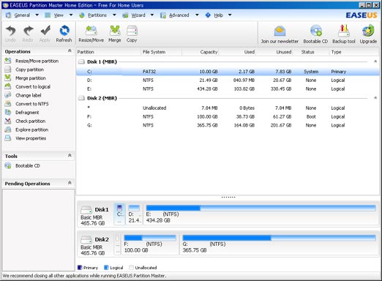Screen dimensions: 382x281
Task: Select Convert to NTFS operation
Action: coord(32,104)
